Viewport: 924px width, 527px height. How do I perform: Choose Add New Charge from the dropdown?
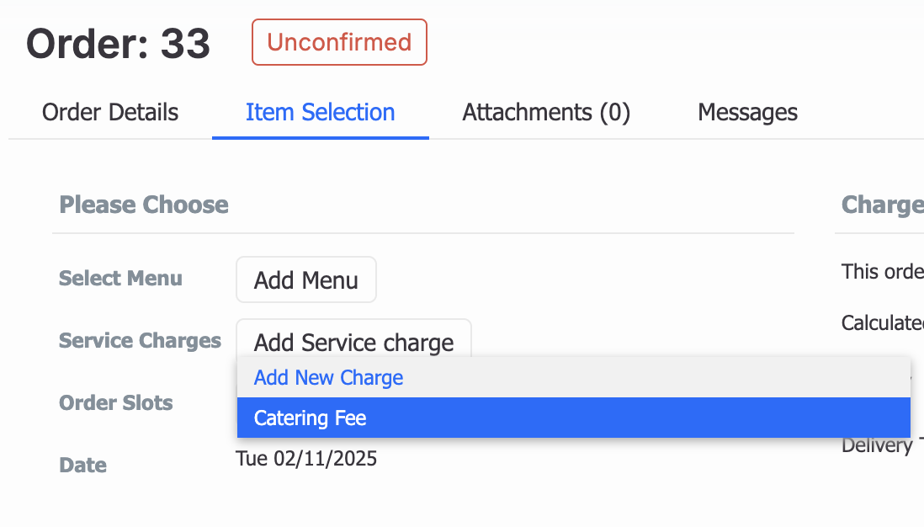click(328, 377)
